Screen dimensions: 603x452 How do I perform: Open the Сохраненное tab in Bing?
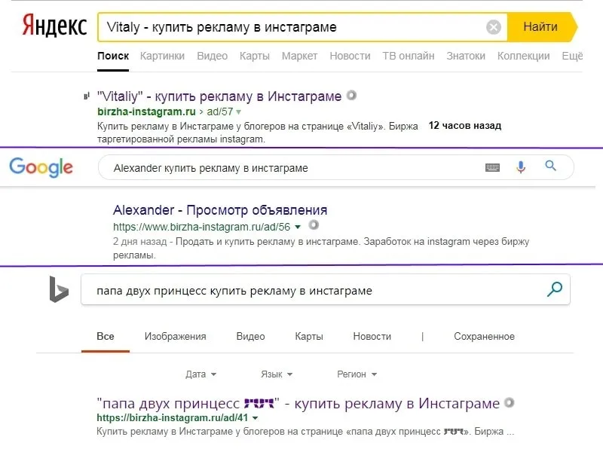(484, 337)
